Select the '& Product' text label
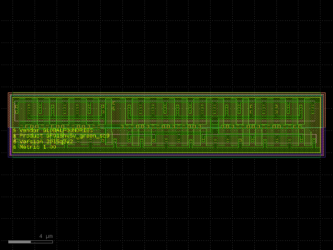The image size is (333, 250). point(61,136)
